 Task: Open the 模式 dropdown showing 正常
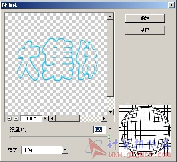tap(45, 150)
